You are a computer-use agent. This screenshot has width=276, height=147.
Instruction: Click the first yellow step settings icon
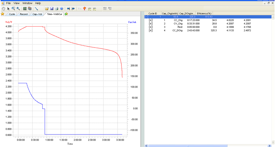click(x=90, y=8)
